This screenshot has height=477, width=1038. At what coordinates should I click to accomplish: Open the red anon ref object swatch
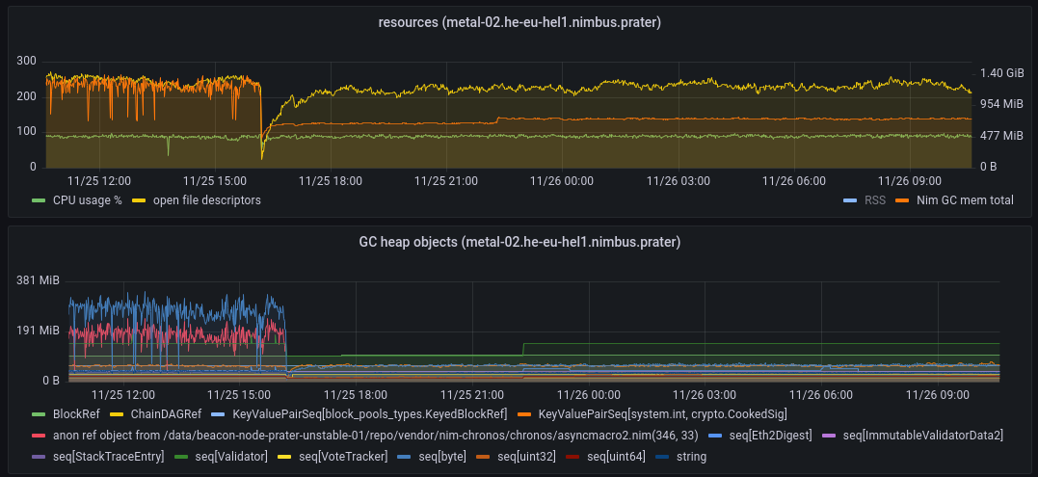click(40, 436)
